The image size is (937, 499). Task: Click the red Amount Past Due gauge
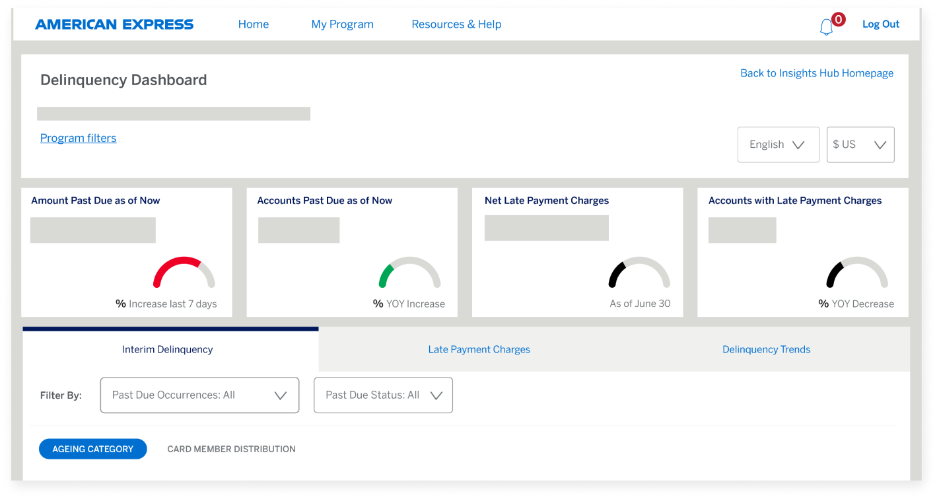184,272
